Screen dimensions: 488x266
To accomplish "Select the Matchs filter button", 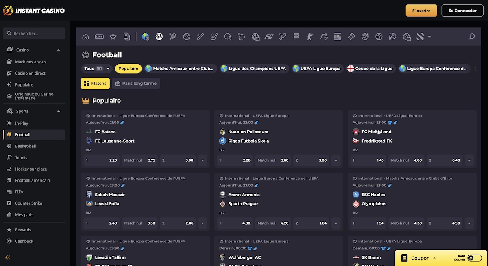I will click(x=95, y=83).
